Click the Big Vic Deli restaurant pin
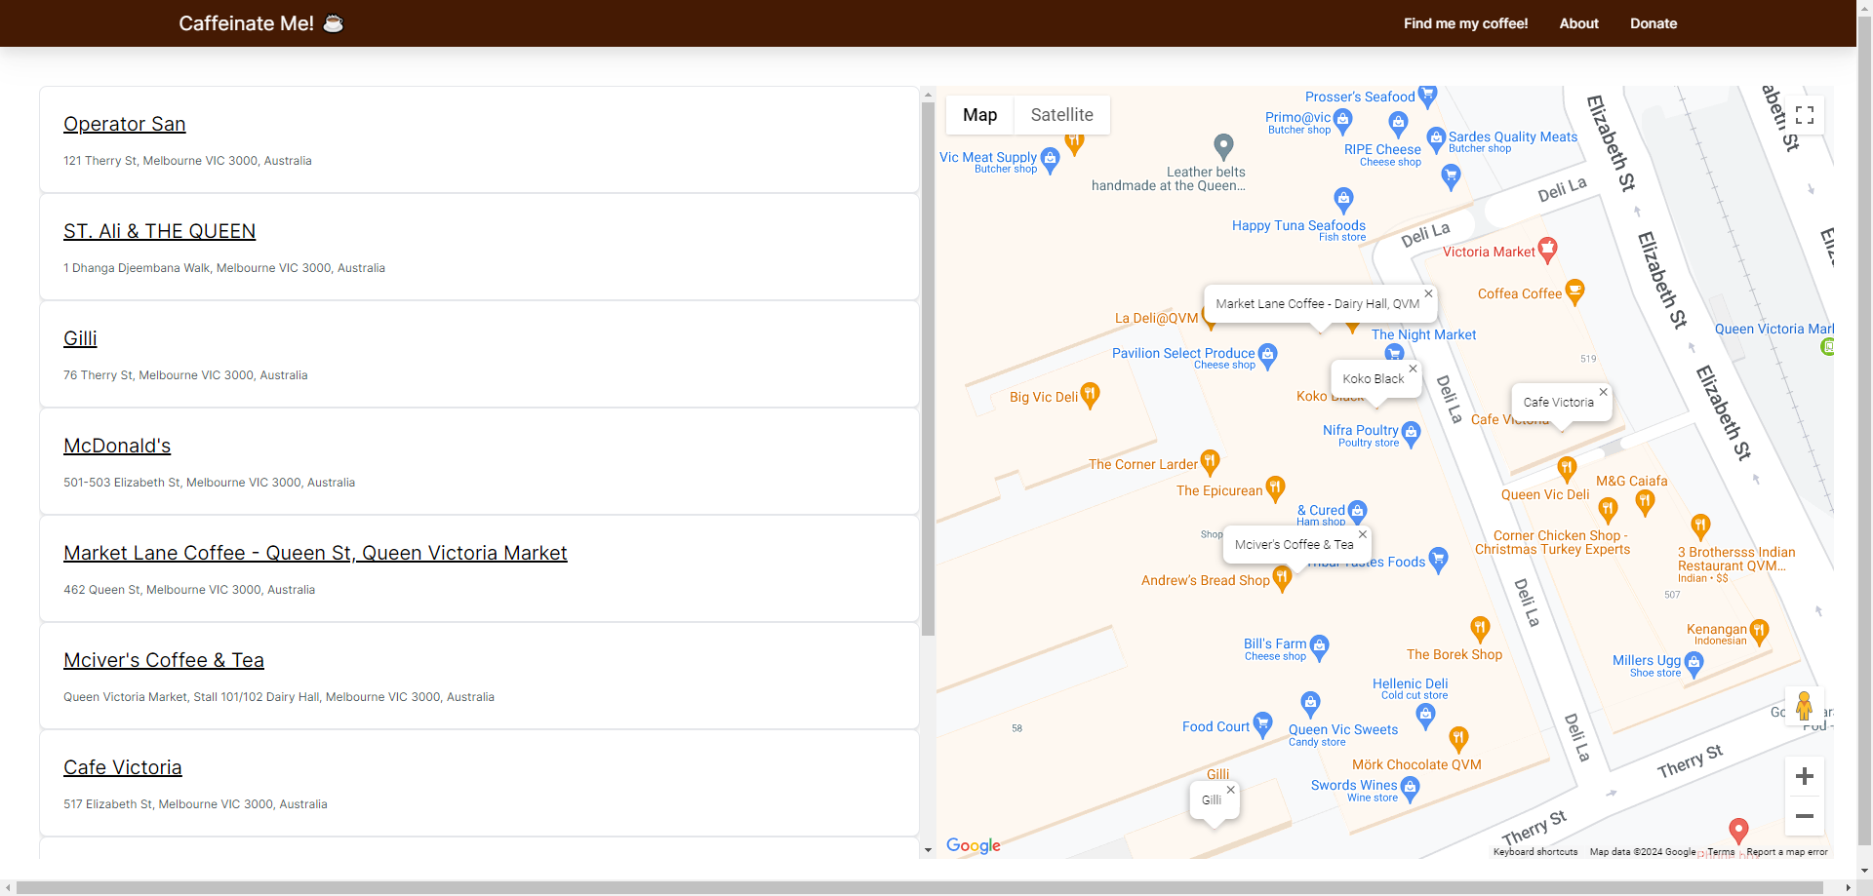This screenshot has width=1873, height=896. [1090, 395]
